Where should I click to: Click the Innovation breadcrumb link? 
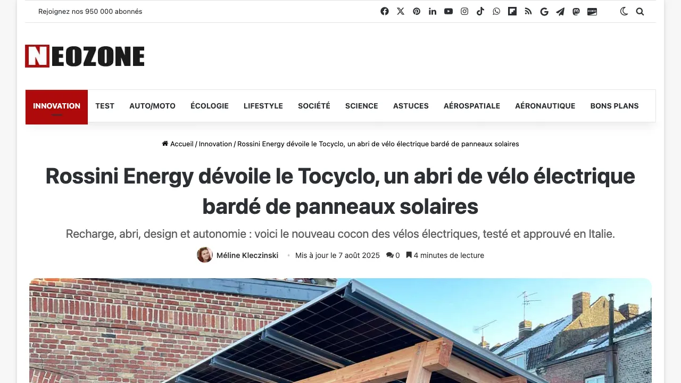215,144
